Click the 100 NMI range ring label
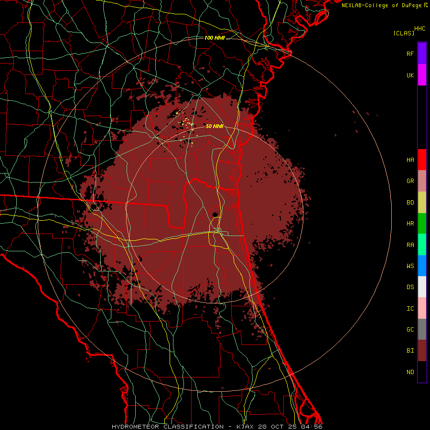This screenshot has width=430, height=430. [215, 38]
